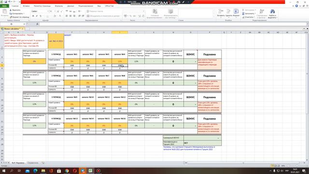
Task: Decrease font size with the smaller A
Action: (x=61, y=11)
